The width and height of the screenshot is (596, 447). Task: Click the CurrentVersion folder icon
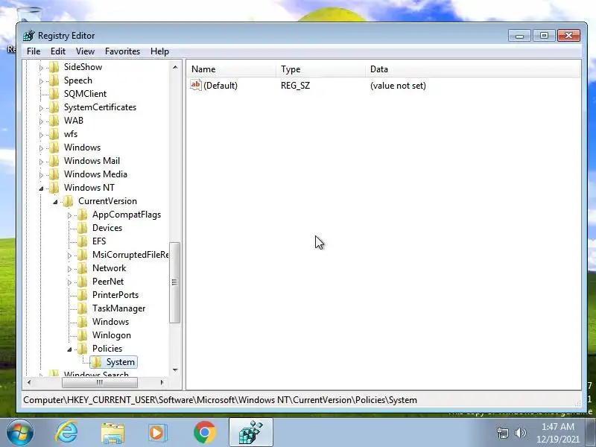pos(69,201)
